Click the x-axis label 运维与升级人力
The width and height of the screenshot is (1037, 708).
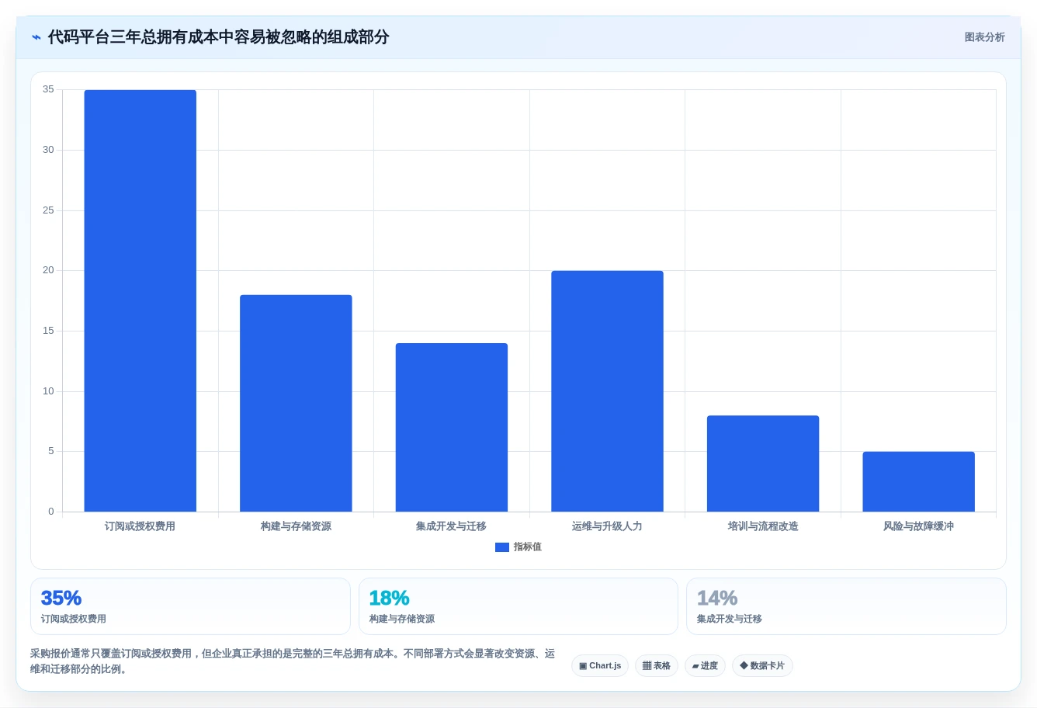click(x=607, y=526)
